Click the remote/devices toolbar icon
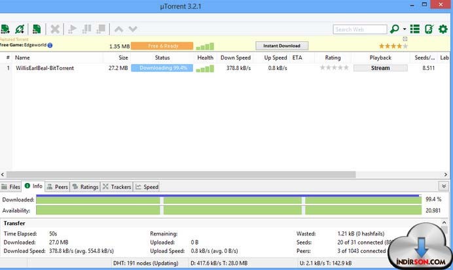This screenshot has width=453, height=270. point(429,29)
